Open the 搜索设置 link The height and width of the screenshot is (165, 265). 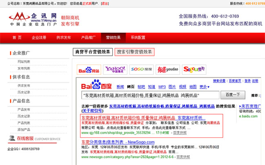pyautogui.click(x=219, y=81)
